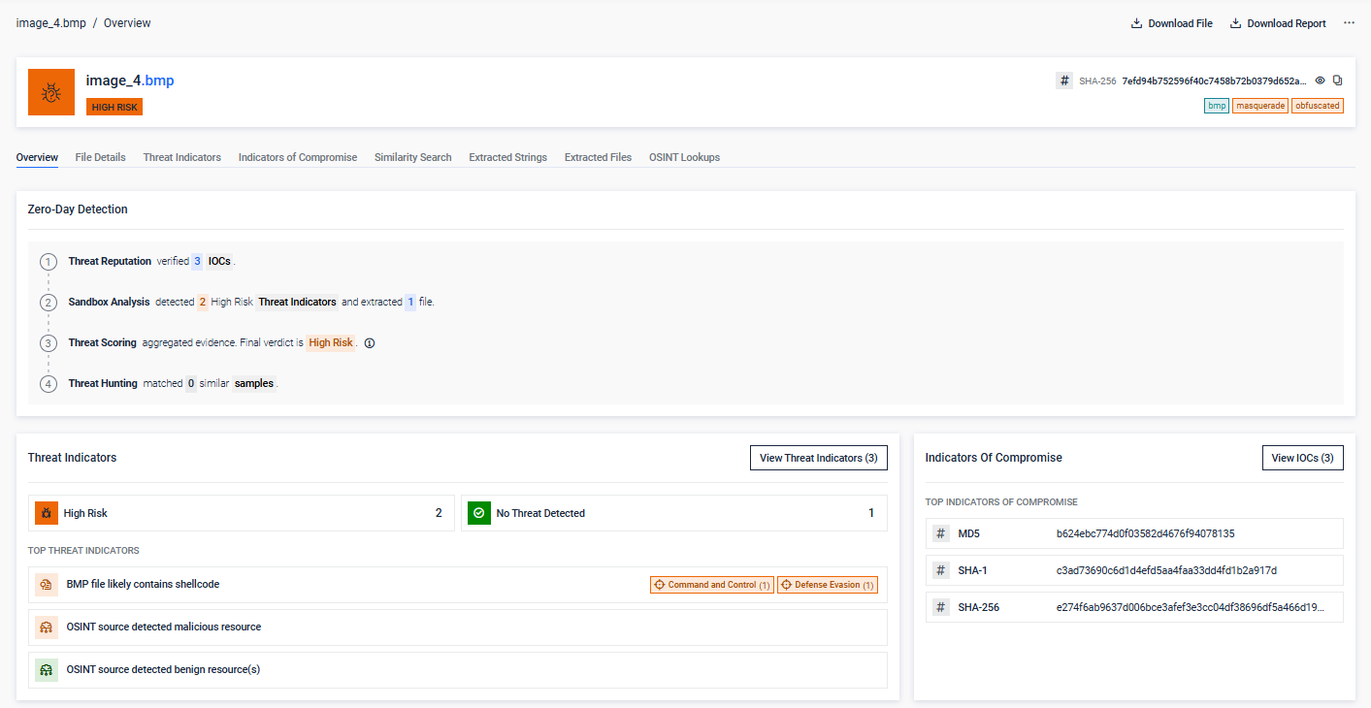Click the malicious OSINT resource icon
Screen dimensions: 1371x708
point(47,628)
